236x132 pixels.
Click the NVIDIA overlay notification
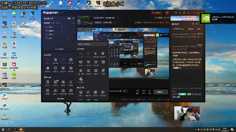218,18
